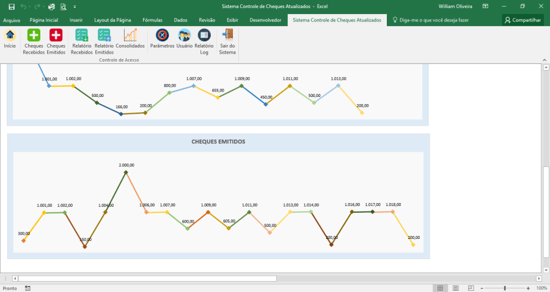
Task: Click the macro record icon in status bar
Action: point(28,288)
